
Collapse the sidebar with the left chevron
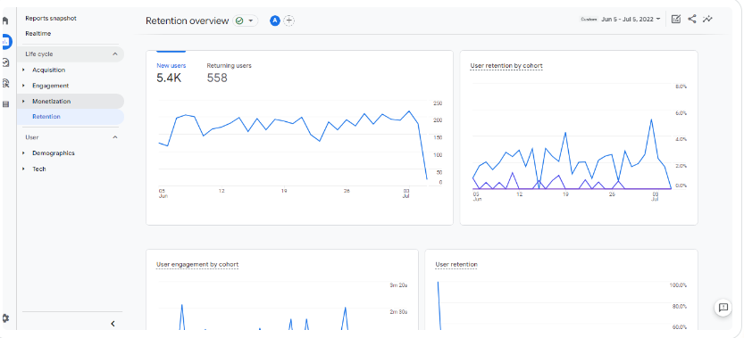[x=113, y=324]
